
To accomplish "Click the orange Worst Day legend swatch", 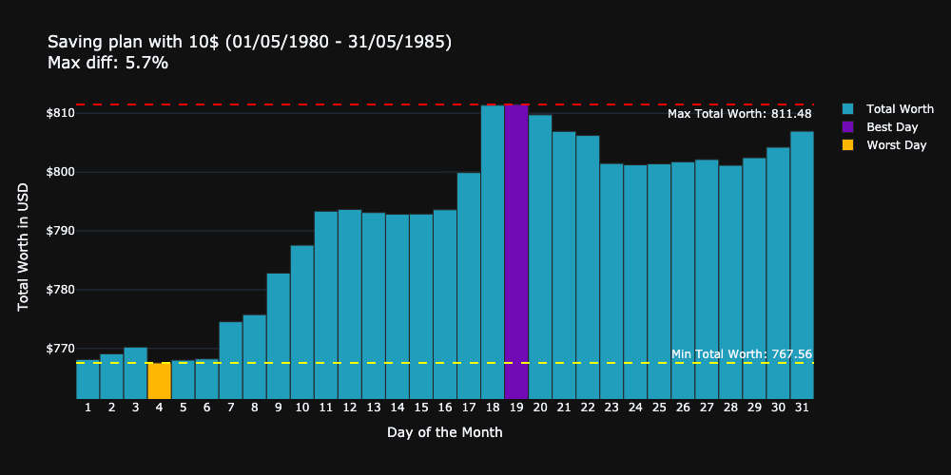I will click(x=848, y=145).
